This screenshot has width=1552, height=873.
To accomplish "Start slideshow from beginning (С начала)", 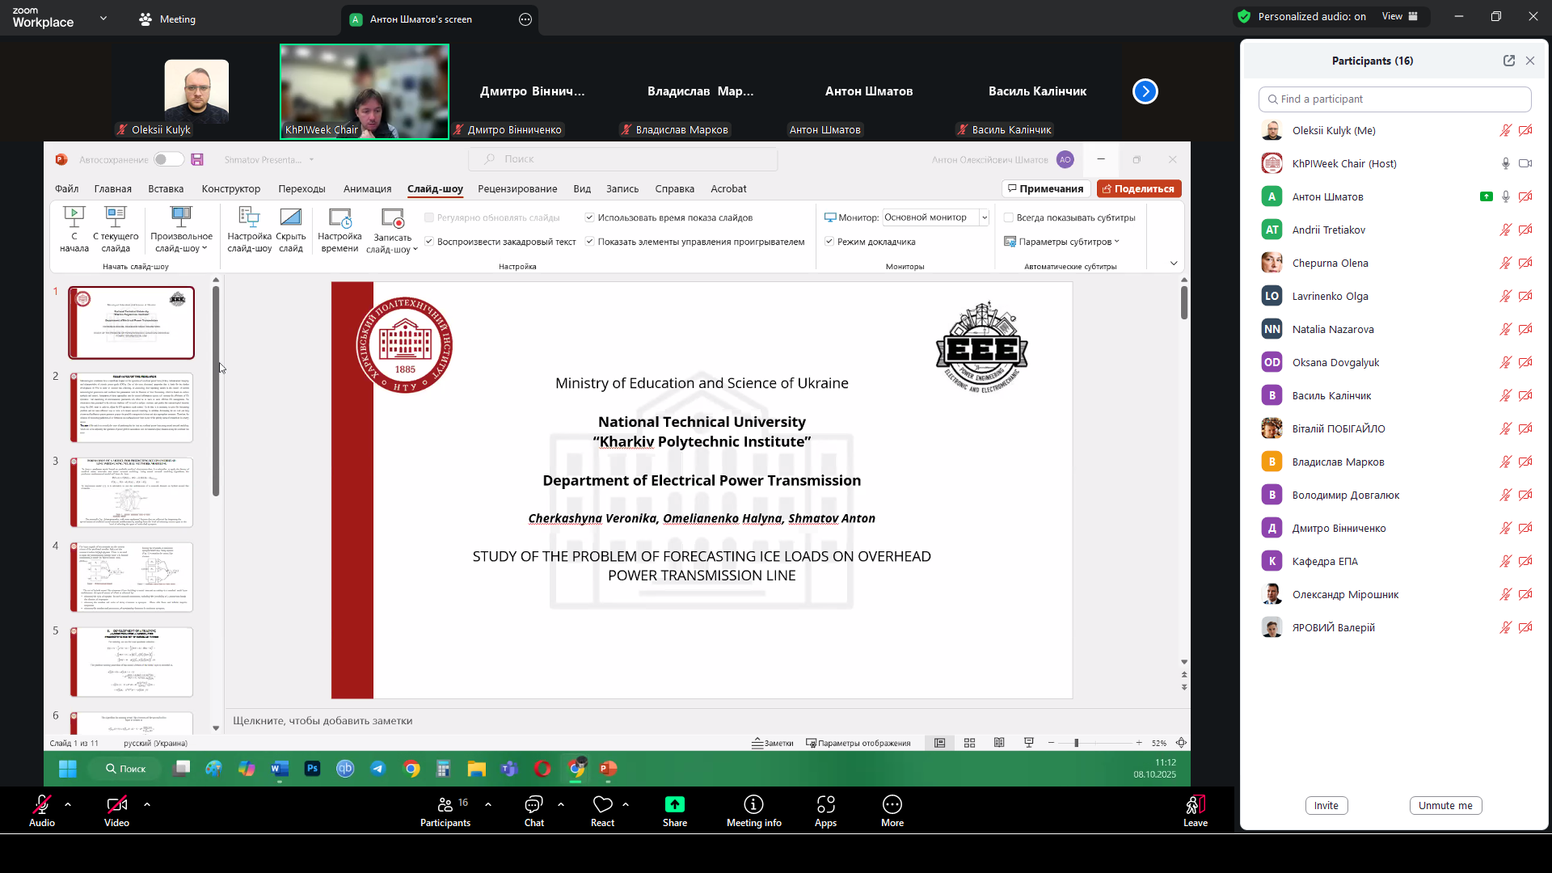I will [74, 229].
